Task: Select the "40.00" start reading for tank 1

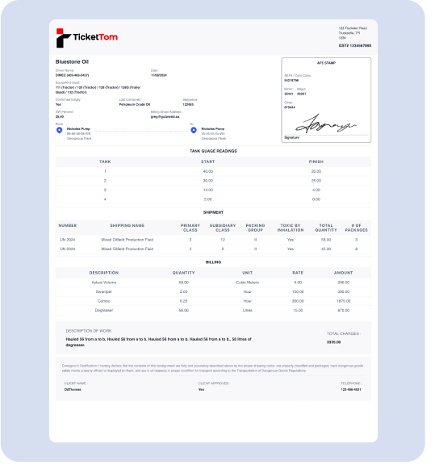Action: point(207,171)
